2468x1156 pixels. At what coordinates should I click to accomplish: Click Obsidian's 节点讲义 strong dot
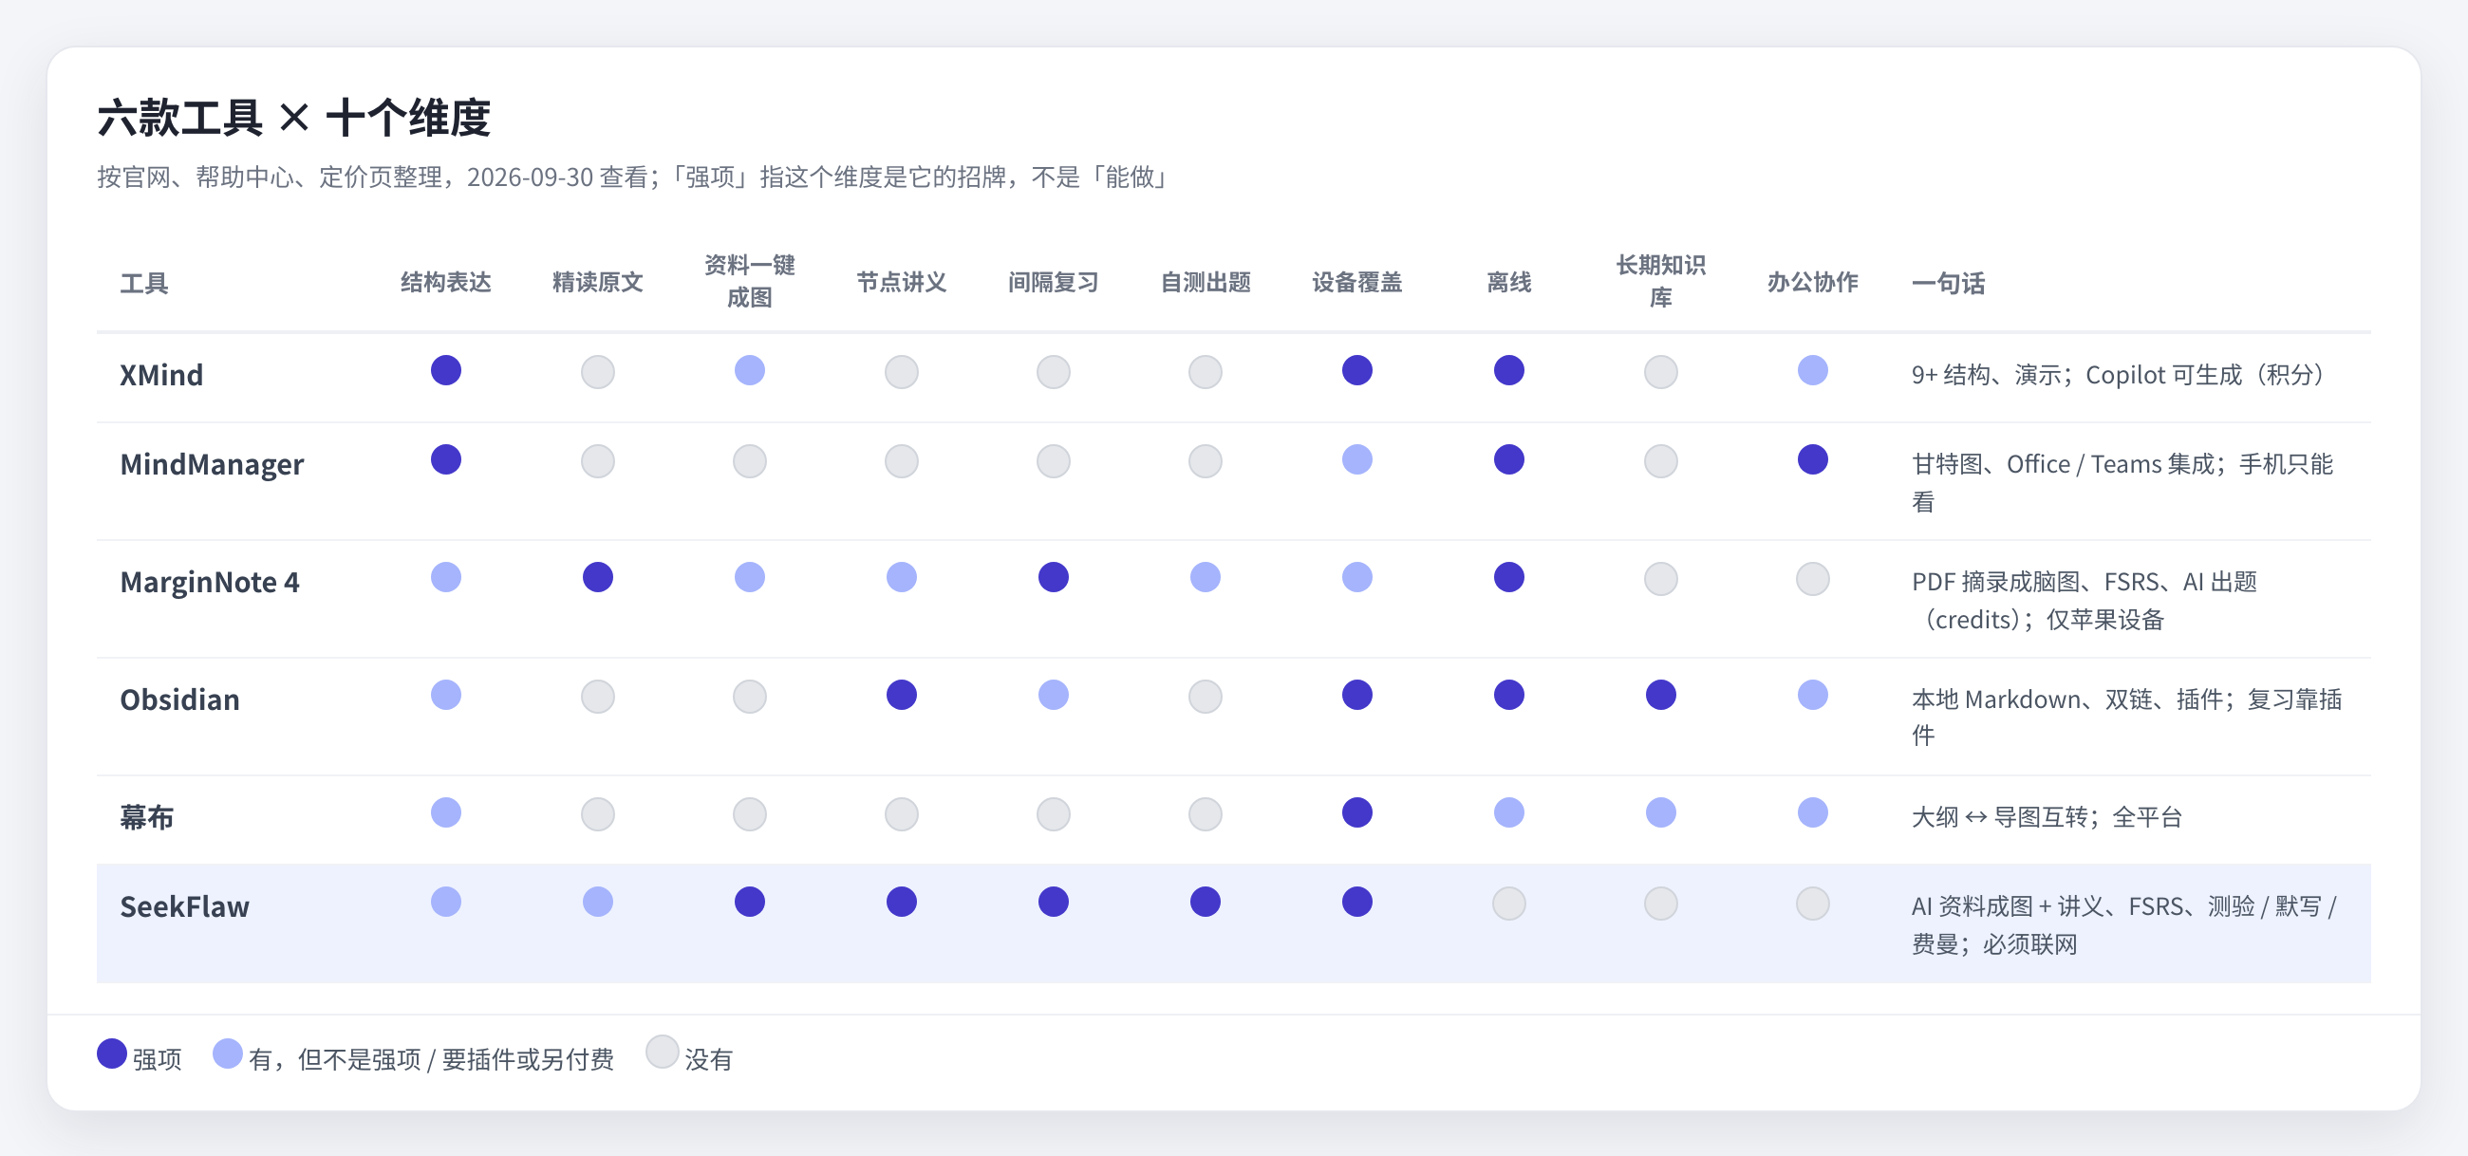coord(902,696)
